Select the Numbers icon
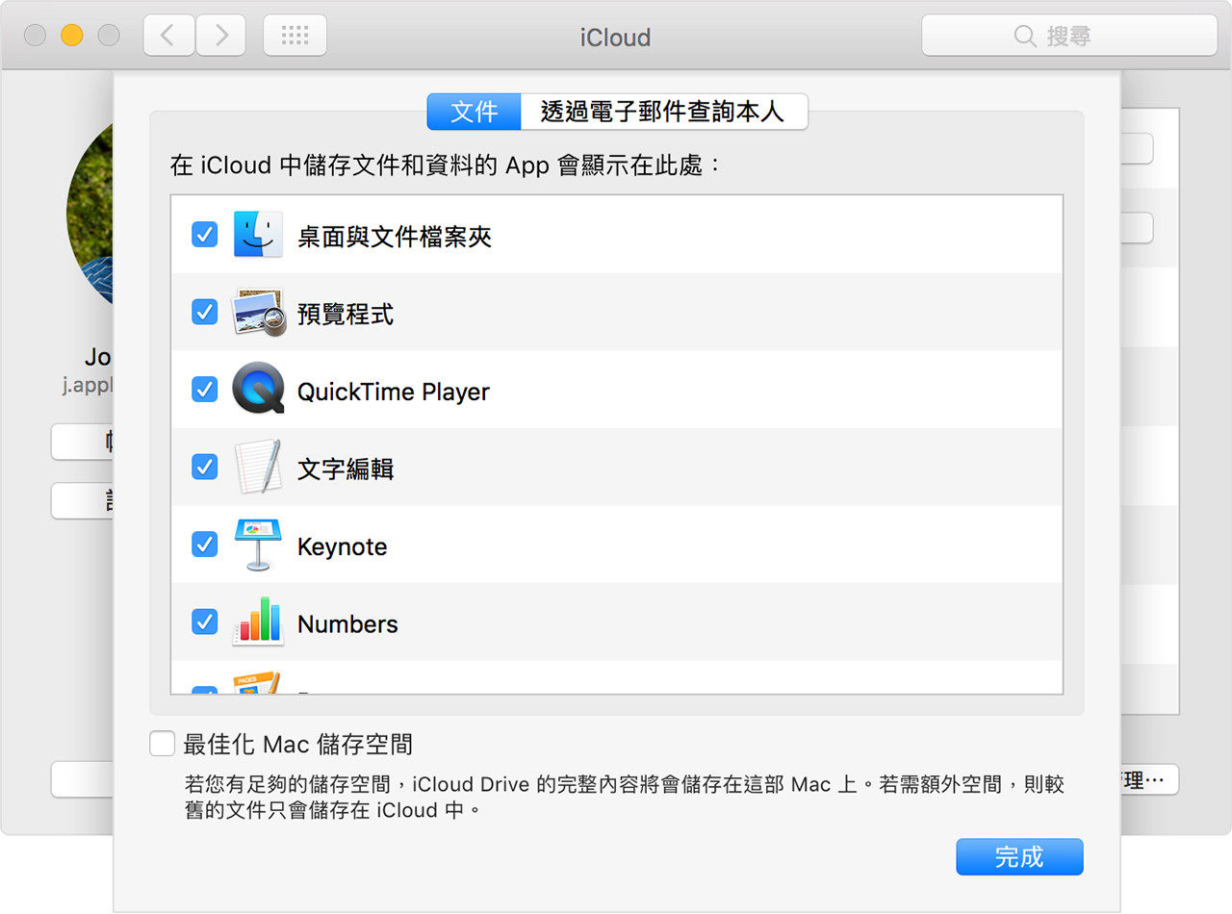 click(x=256, y=622)
